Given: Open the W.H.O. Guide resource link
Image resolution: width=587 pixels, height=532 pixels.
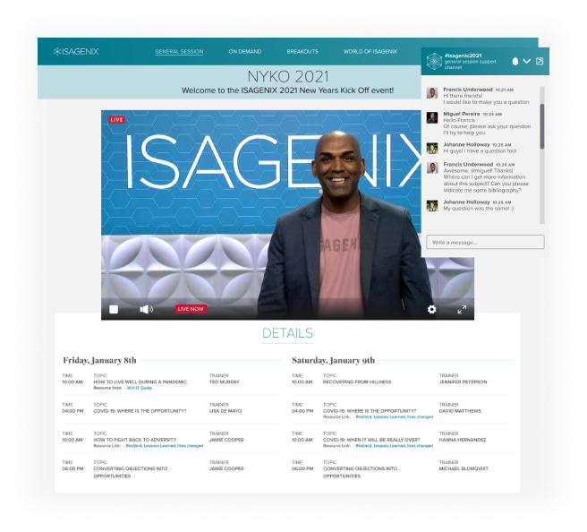Looking at the screenshot, I should (x=138, y=388).
